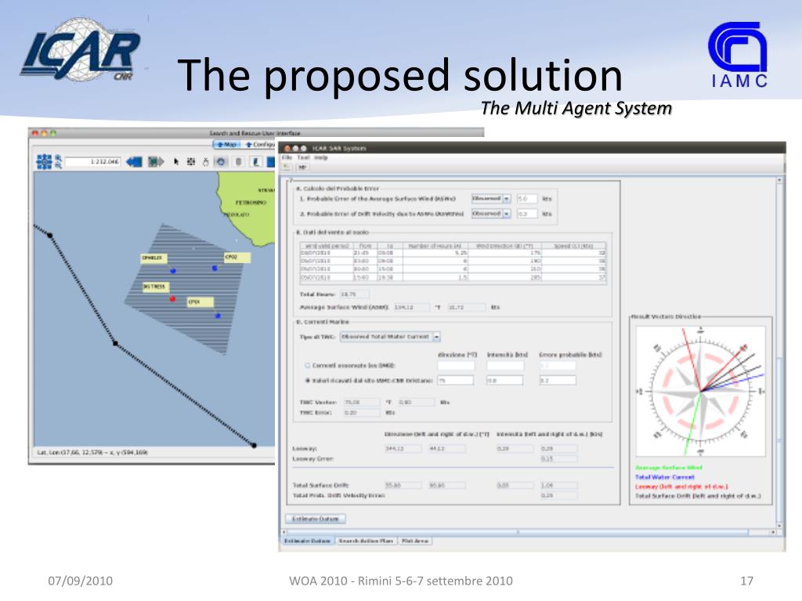Click the blue marker next to CP02 label
The image size is (802, 601).
(x=215, y=268)
